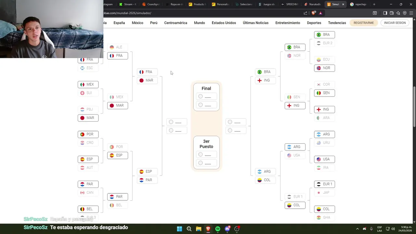416x234 pixels.
Task: Pick ECU in the match against NOR
Action: pos(324,59)
